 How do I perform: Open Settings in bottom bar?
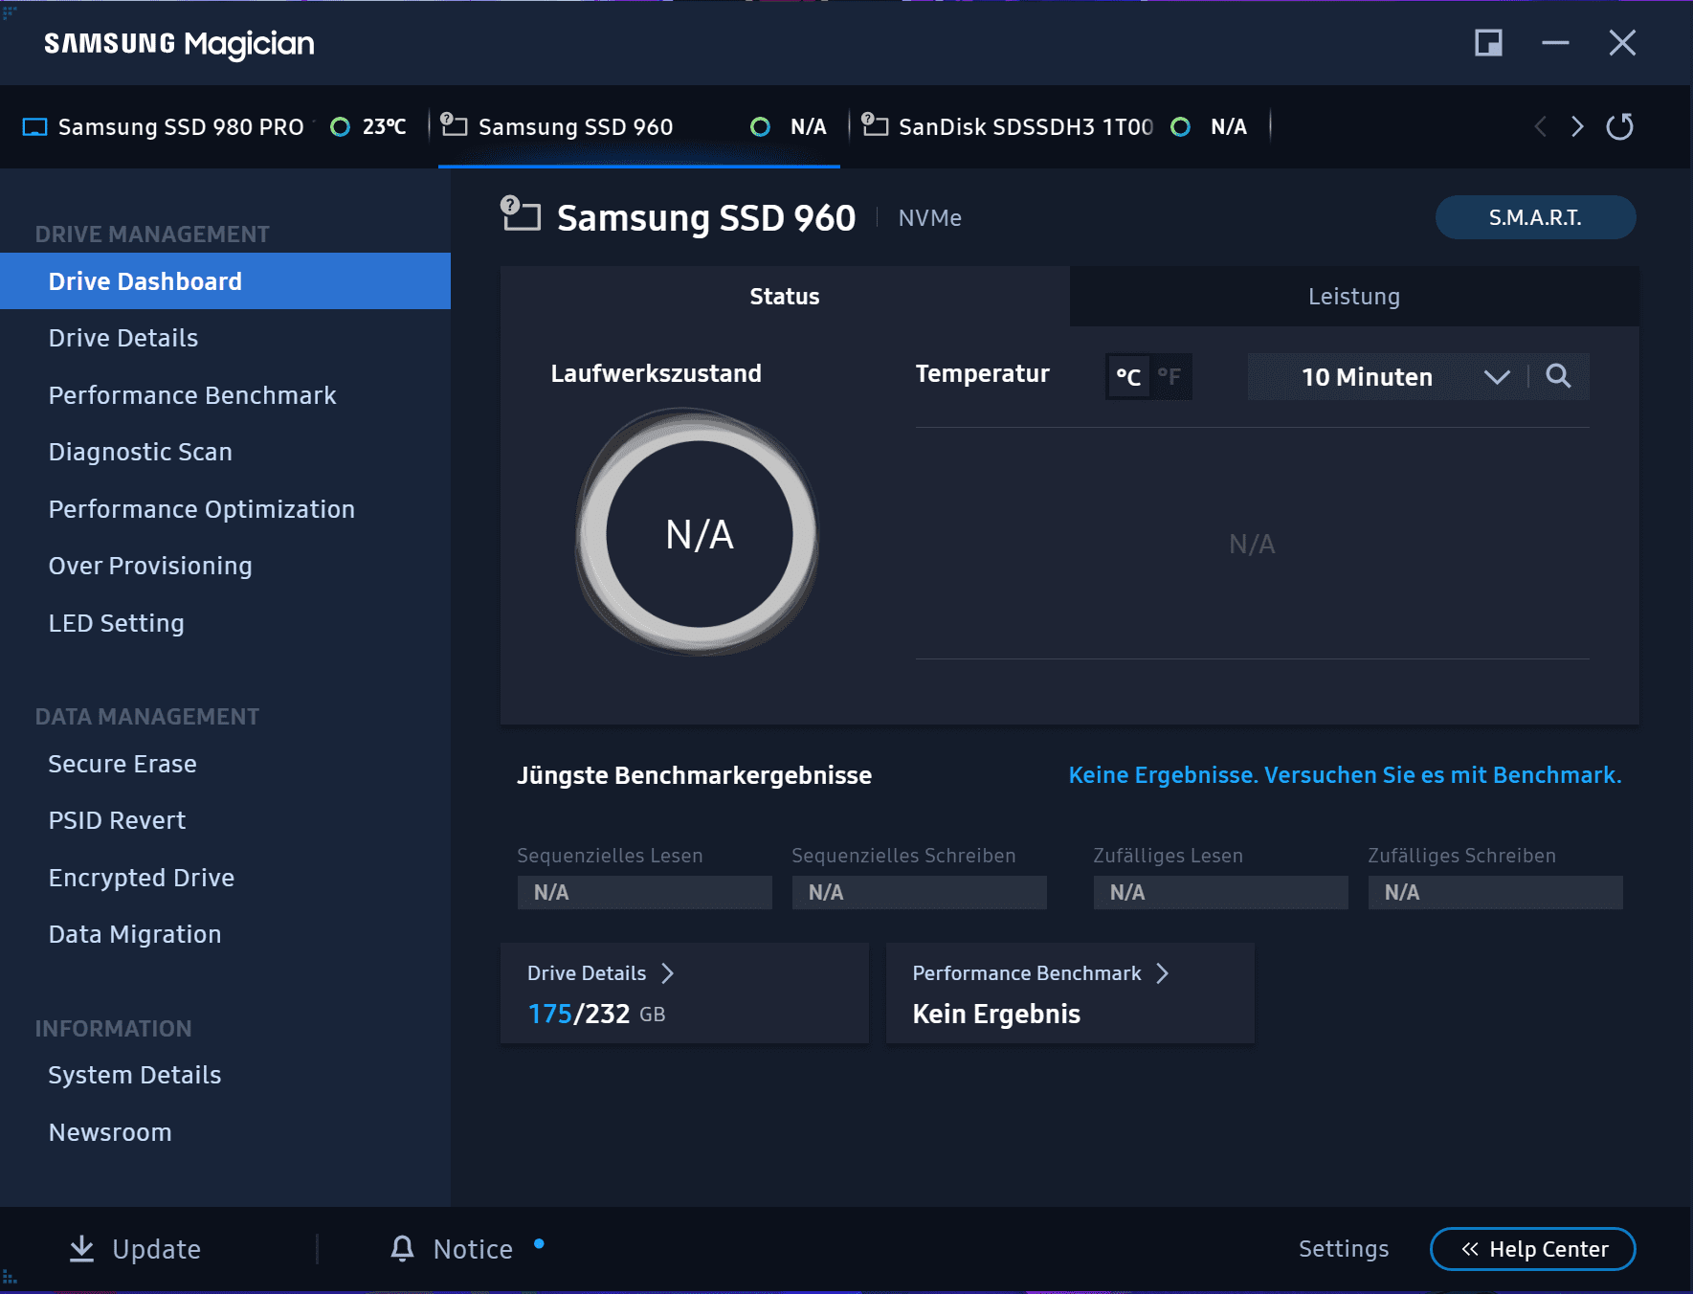click(1344, 1249)
